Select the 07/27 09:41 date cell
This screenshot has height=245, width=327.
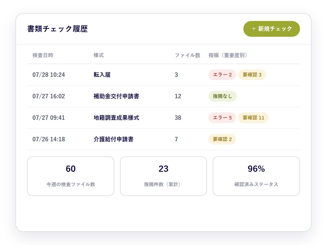(x=49, y=118)
